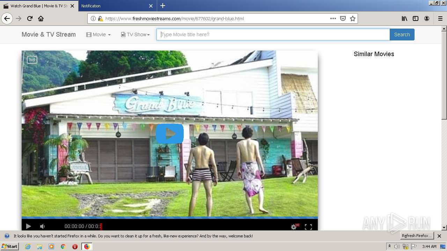Open the Firefox home page

tap(41, 18)
